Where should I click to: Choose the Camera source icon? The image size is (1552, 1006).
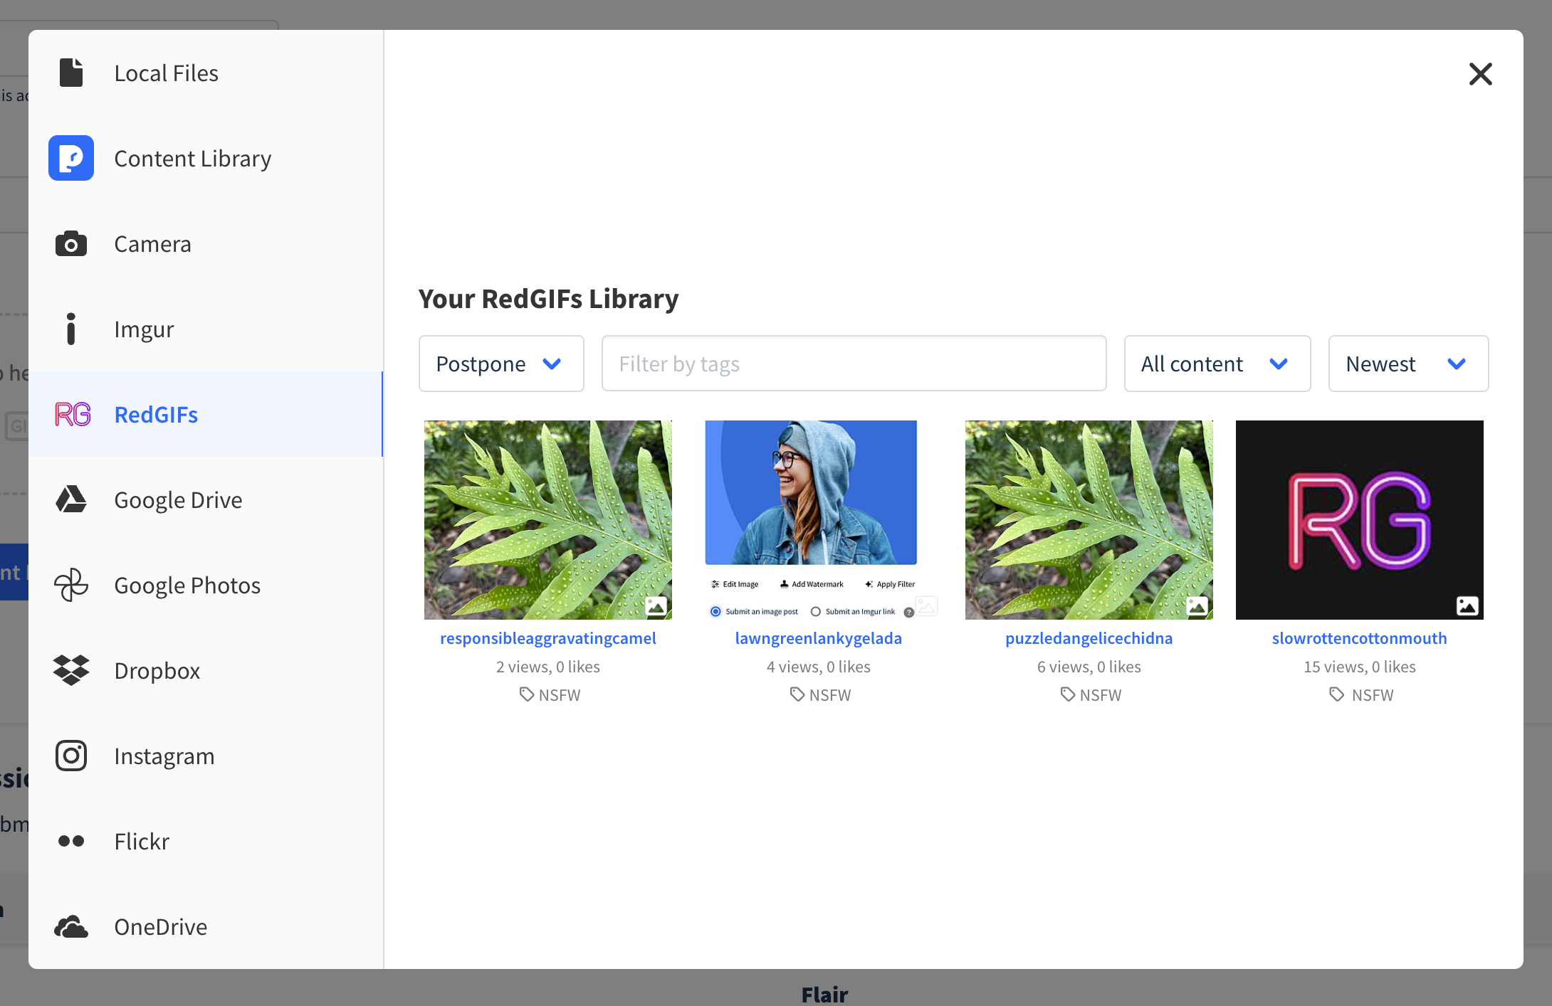click(x=71, y=244)
